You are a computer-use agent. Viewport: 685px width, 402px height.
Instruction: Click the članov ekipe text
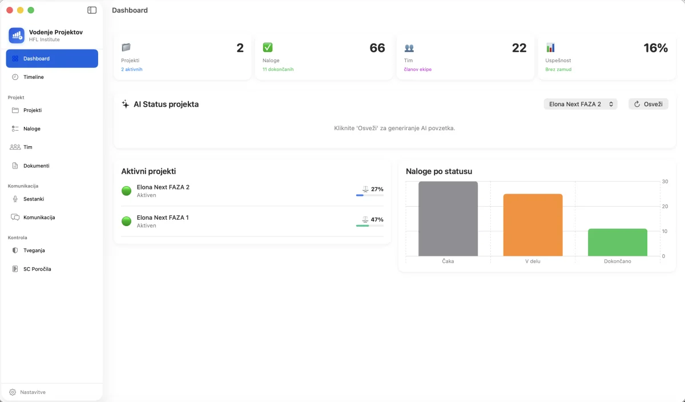coord(418,69)
